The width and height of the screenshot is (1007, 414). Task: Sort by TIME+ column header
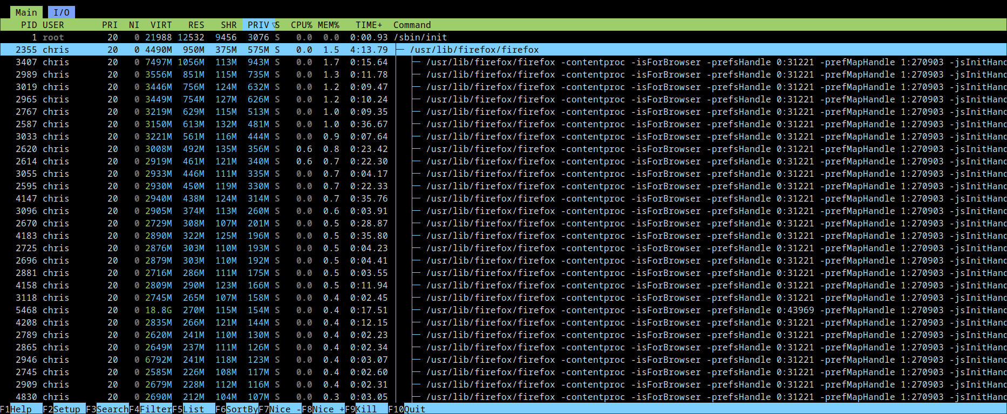click(369, 25)
